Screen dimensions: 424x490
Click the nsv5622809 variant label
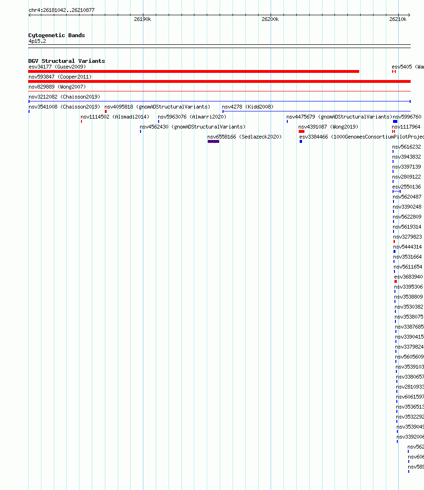click(407, 217)
